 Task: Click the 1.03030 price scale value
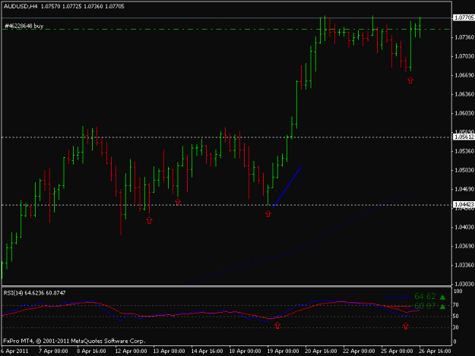pyautogui.click(x=464, y=284)
